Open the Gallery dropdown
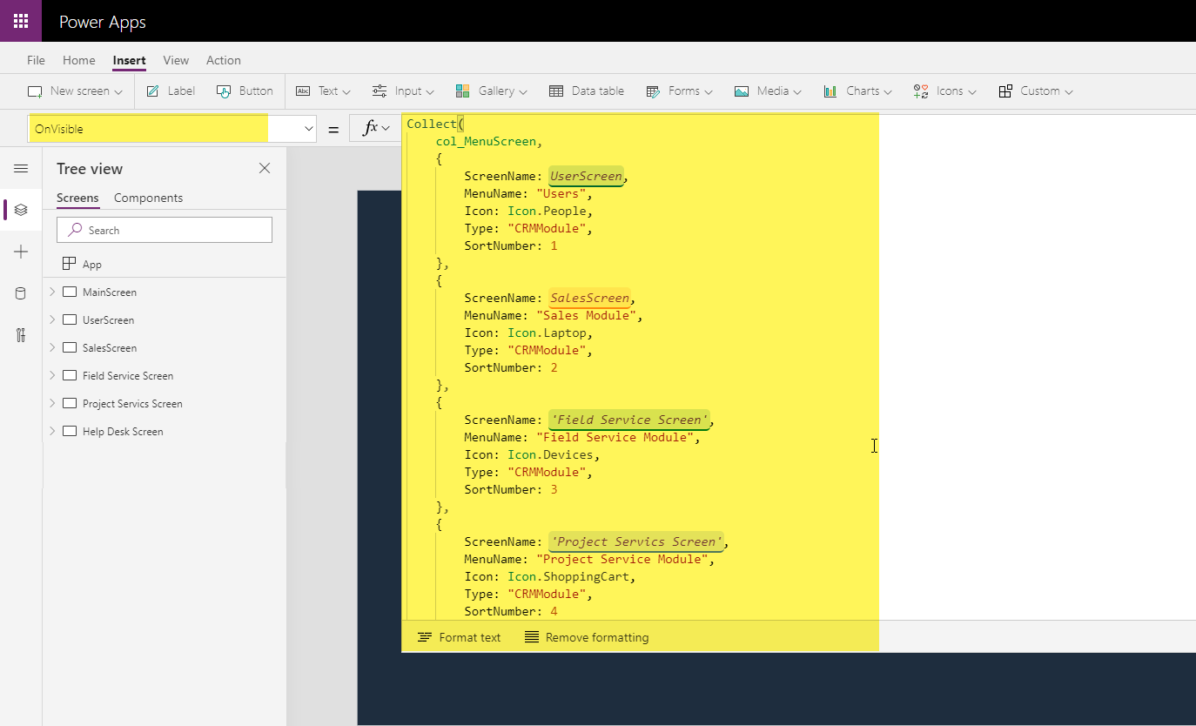The height and width of the screenshot is (726, 1196). [491, 91]
